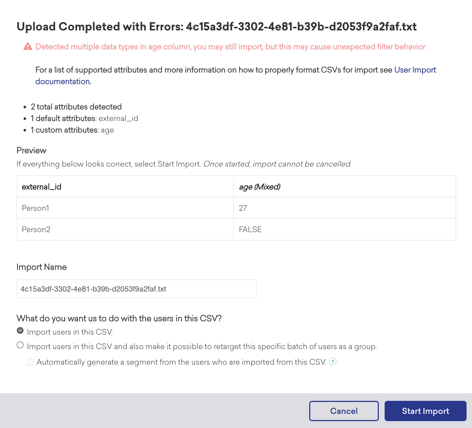This screenshot has height=428, width=472.
Task: Select the Person2 table cell
Action: point(125,229)
